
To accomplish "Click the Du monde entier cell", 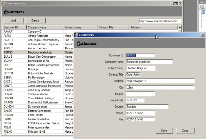I will click(45, 106).
